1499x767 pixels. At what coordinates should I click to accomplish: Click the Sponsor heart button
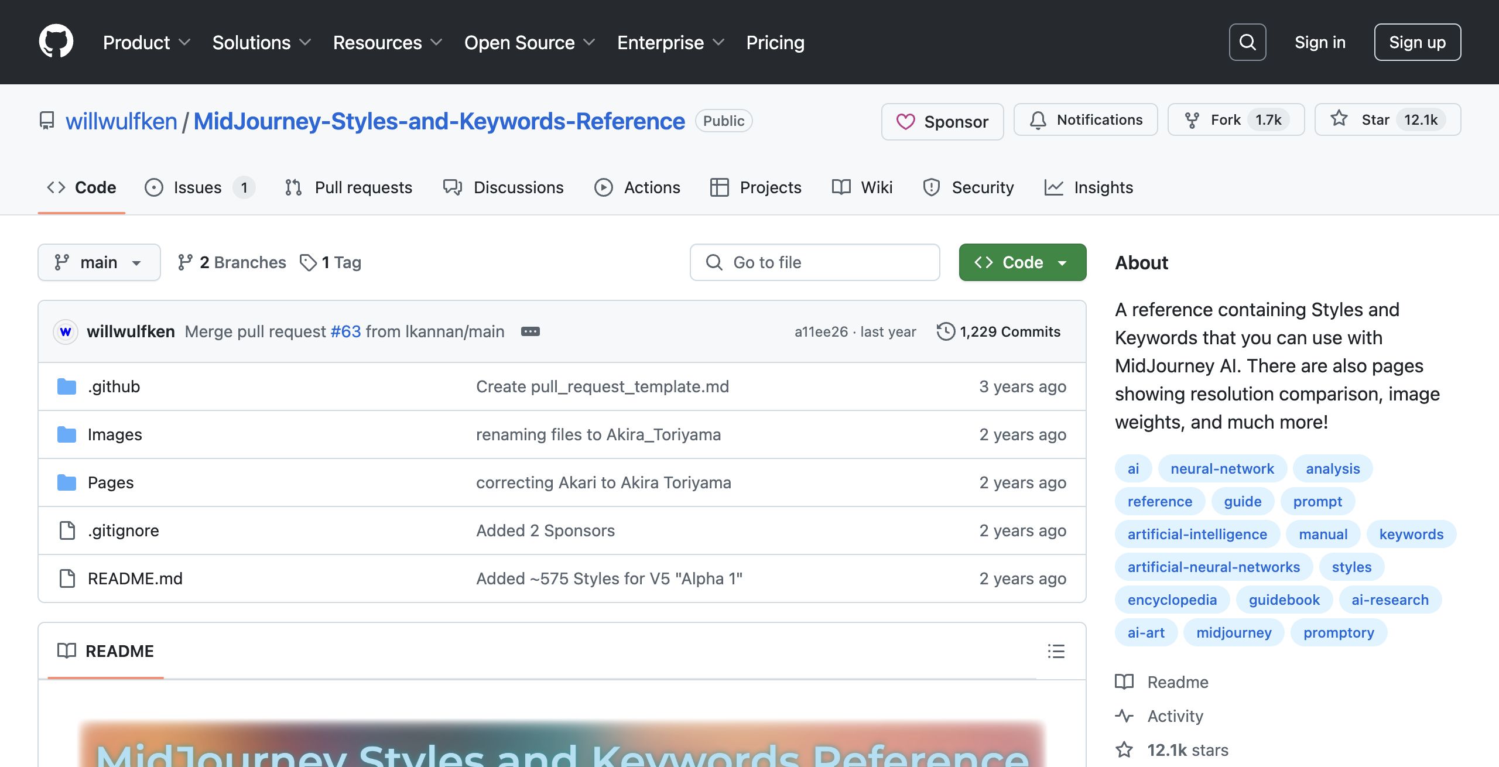coord(942,121)
